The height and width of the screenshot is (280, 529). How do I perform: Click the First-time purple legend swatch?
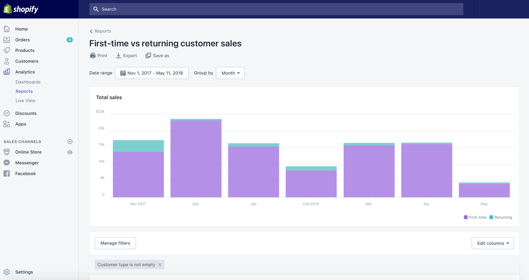click(x=466, y=217)
